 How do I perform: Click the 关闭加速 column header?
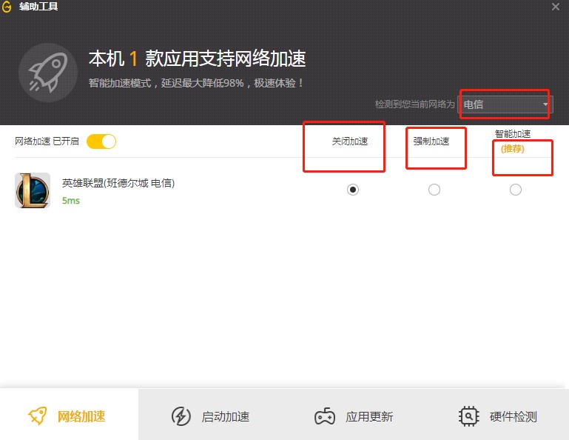pyautogui.click(x=350, y=141)
